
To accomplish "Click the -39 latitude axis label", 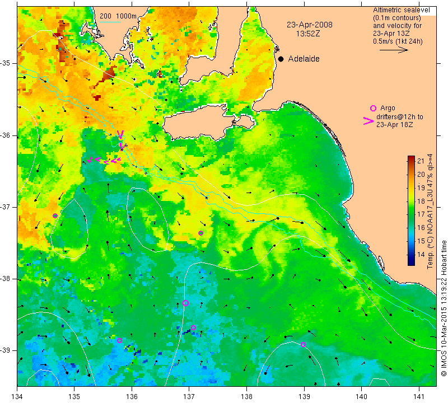I will (6, 350).
